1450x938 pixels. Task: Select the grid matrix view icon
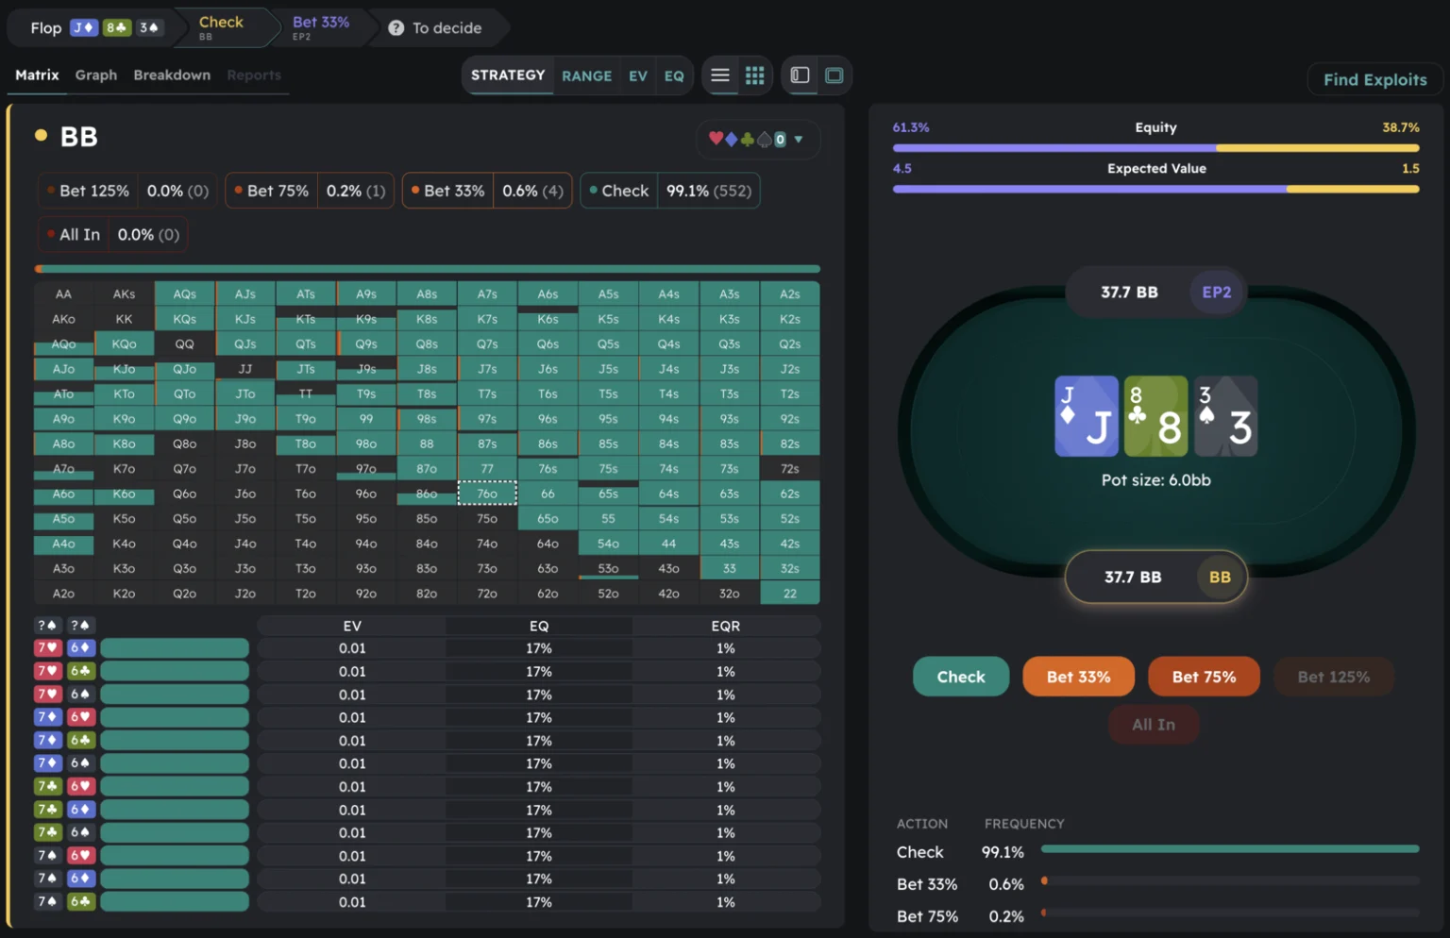(x=754, y=75)
